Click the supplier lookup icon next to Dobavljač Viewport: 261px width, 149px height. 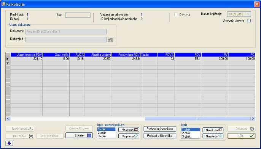click(110, 39)
